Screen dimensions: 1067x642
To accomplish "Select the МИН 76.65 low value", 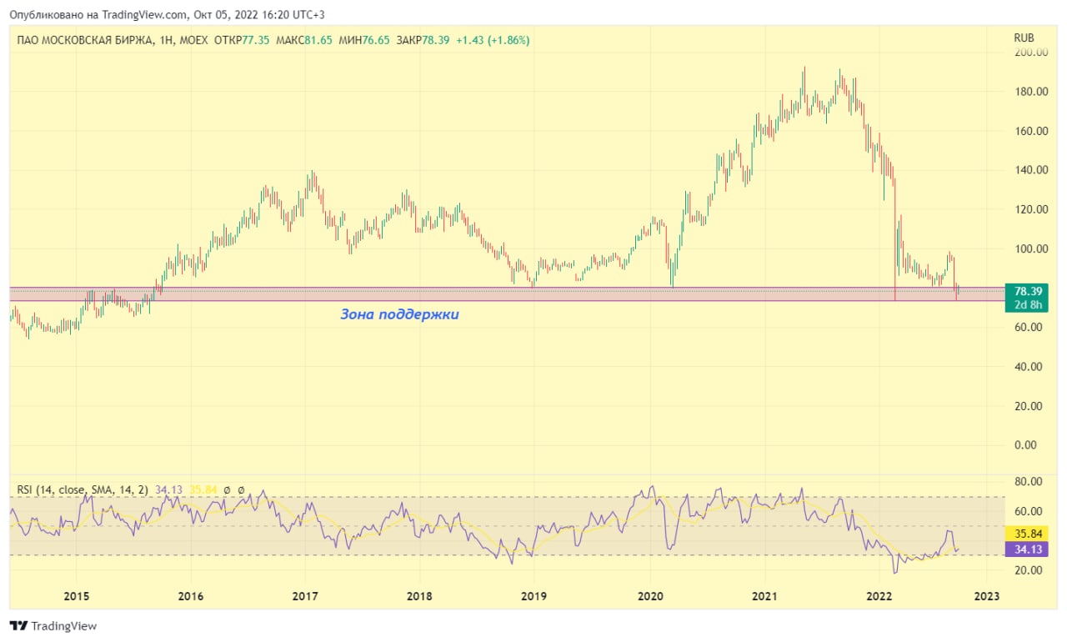I will point(365,40).
